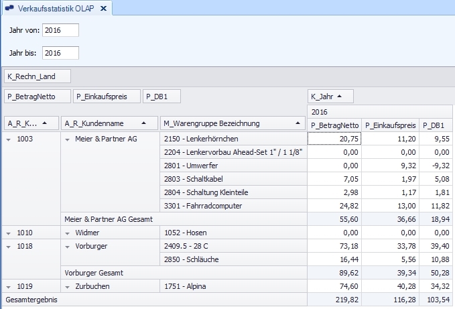455x309 pixels.
Task: Click sort arrow on A_R_Kundenname header
Action: click(143, 123)
